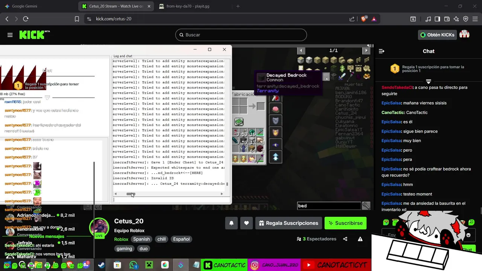Open the browser main menu
Viewport: 482px width, 271px height.
(475, 19)
